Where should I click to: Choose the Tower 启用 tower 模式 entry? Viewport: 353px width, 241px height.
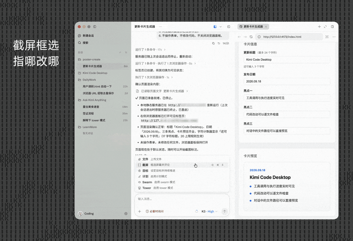tap(182, 188)
